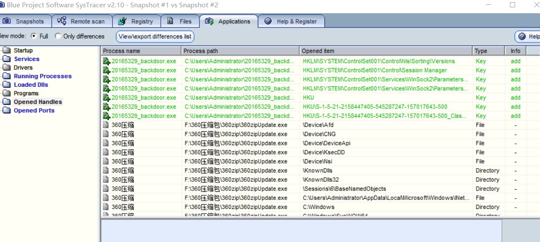Sort by Process path column header
The image size is (540, 242).
click(x=241, y=51)
